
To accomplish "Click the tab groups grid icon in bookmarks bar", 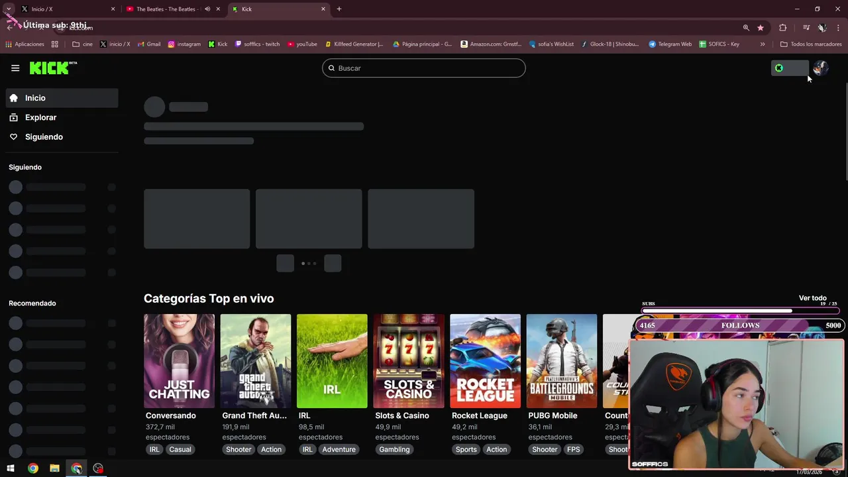I will click(x=55, y=44).
